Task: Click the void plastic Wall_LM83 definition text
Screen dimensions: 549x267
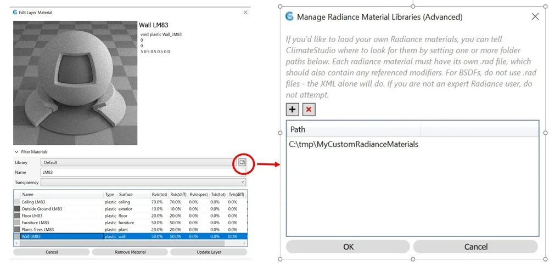Action: point(161,34)
